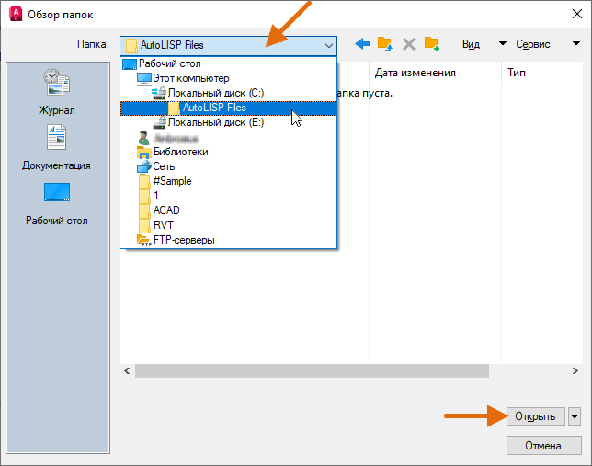The height and width of the screenshot is (466, 592).
Task: Open the Рабочий стол sidebar shortcut
Action: (x=57, y=204)
